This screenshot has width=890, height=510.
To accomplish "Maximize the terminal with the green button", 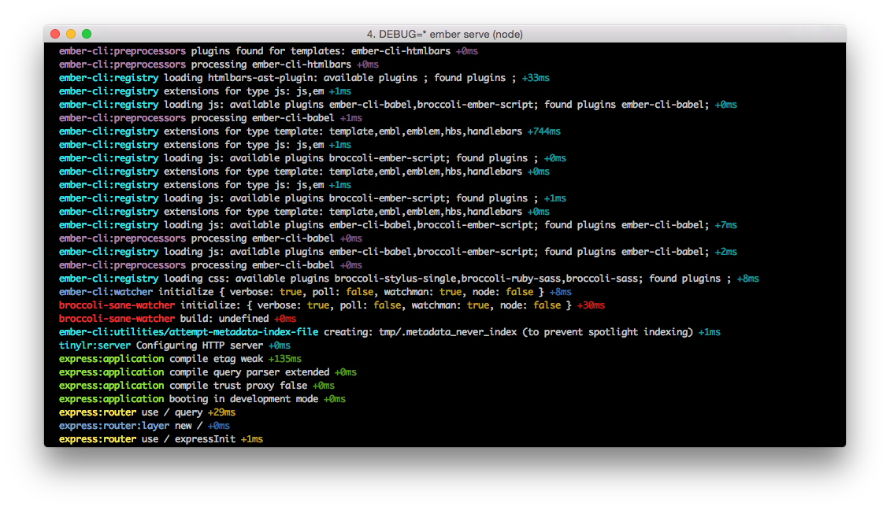I will pyautogui.click(x=87, y=34).
